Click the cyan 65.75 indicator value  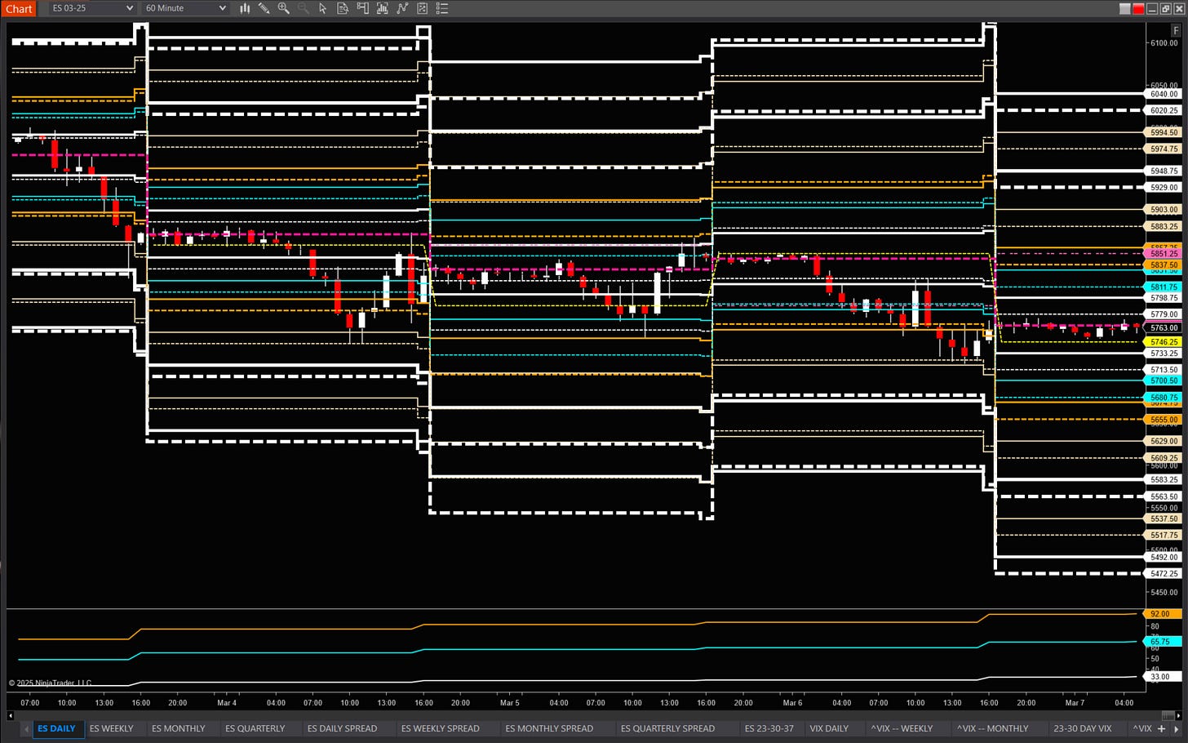click(x=1164, y=642)
